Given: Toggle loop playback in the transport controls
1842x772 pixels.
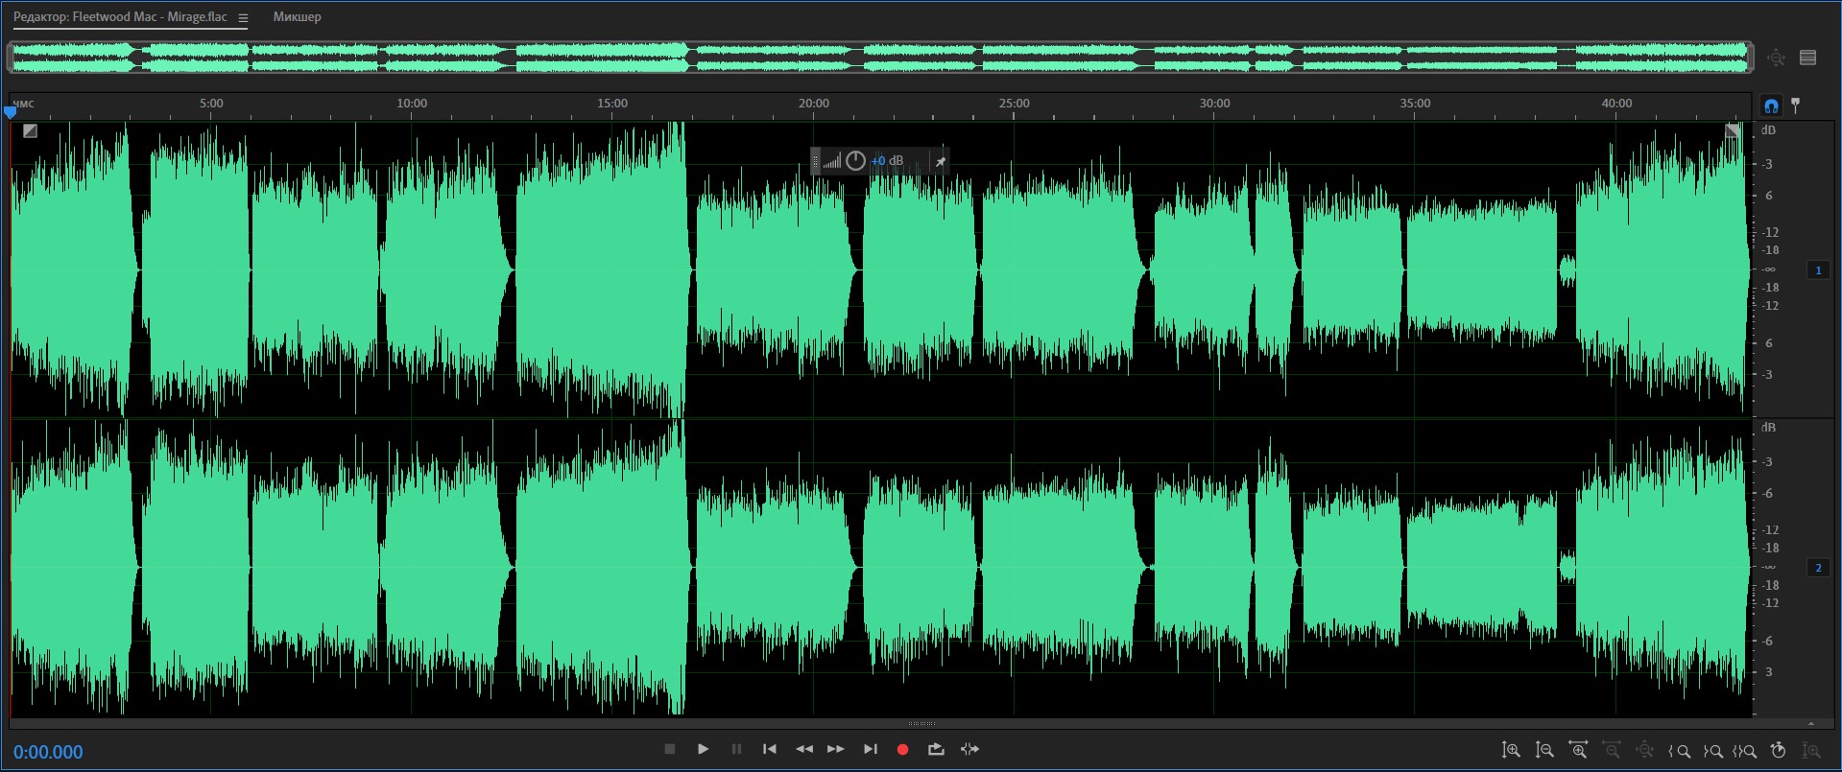Looking at the screenshot, I should [x=936, y=749].
